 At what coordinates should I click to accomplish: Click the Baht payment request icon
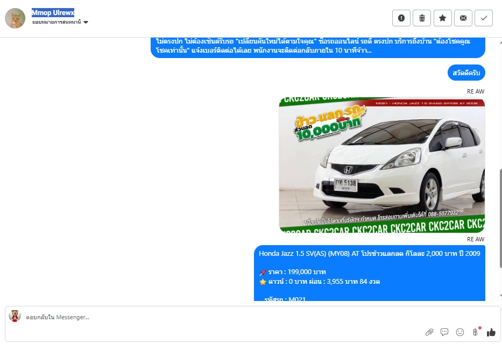pos(475,332)
